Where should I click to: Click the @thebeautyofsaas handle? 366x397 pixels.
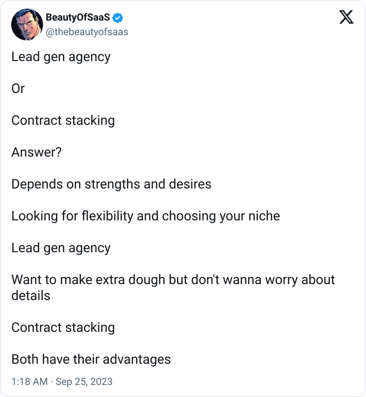(87, 32)
